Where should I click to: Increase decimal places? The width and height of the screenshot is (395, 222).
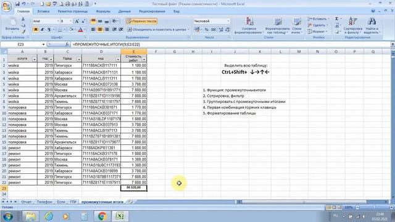[221, 30]
